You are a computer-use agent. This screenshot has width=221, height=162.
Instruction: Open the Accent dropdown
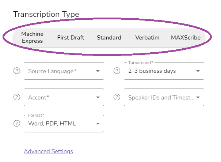64,97
